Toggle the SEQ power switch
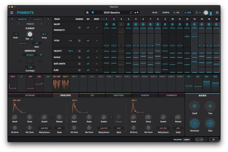The width and height of the screenshot is (228, 152). point(185,13)
